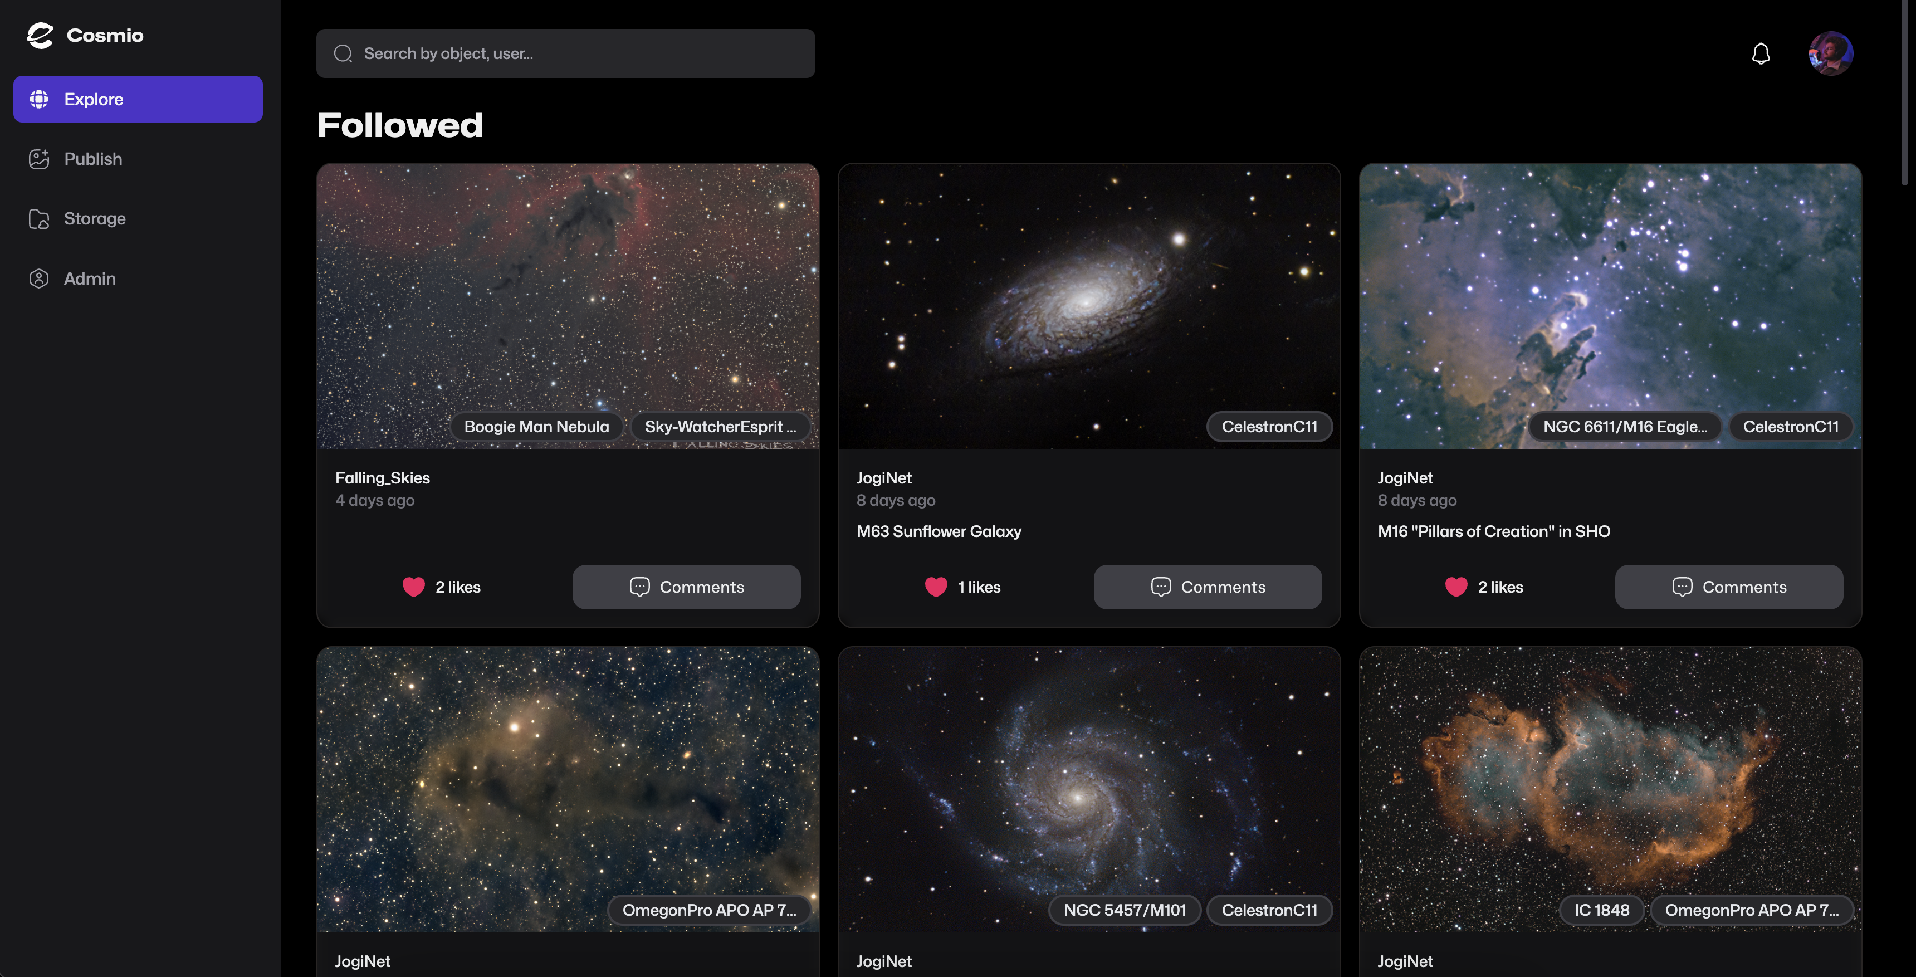
Task: Open the notifications bell
Action: [x=1761, y=53]
